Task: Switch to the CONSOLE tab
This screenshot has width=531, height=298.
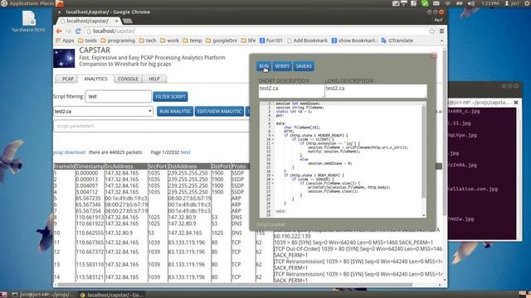Action: 128,79
